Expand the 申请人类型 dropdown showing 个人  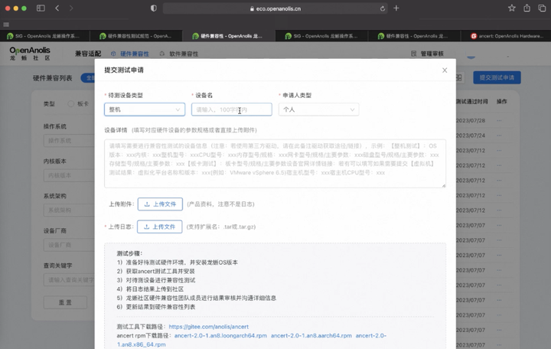pyautogui.click(x=318, y=109)
